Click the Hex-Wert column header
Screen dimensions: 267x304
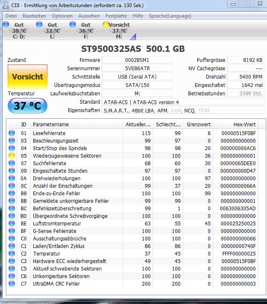[x=235, y=124]
